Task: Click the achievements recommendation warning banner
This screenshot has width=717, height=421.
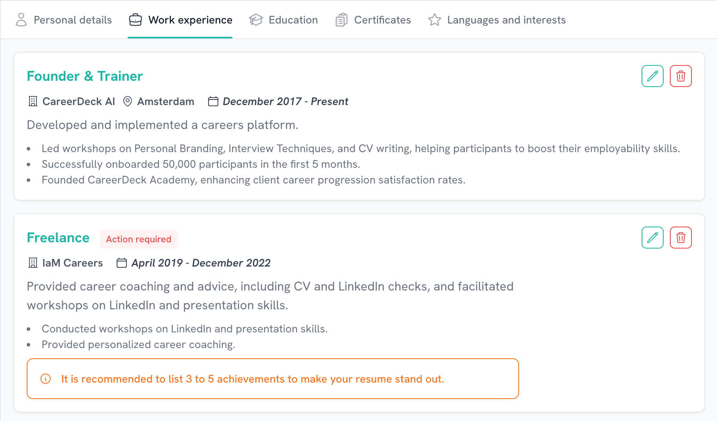Action: [273, 379]
